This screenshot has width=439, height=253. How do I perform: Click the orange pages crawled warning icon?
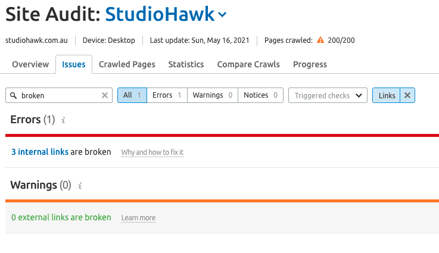coord(320,40)
